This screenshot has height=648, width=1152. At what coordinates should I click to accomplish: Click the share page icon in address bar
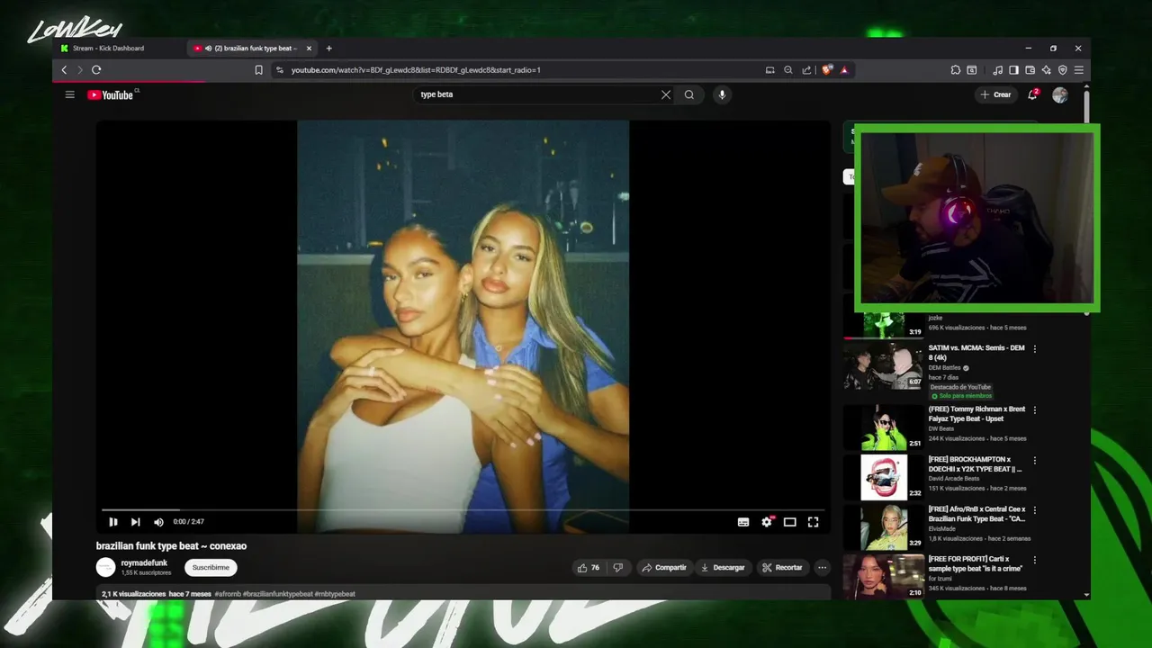tap(806, 70)
